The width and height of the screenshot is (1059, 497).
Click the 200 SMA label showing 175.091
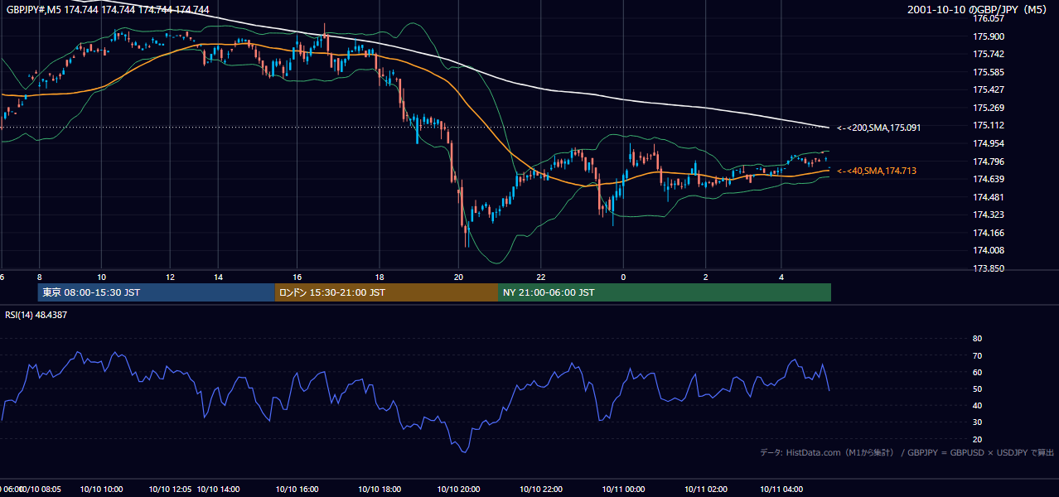(x=878, y=128)
